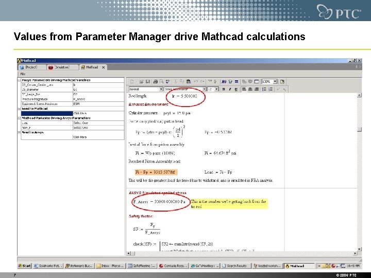Click the Paste clipboard icon
371x278 pixels.
pos(189,81)
